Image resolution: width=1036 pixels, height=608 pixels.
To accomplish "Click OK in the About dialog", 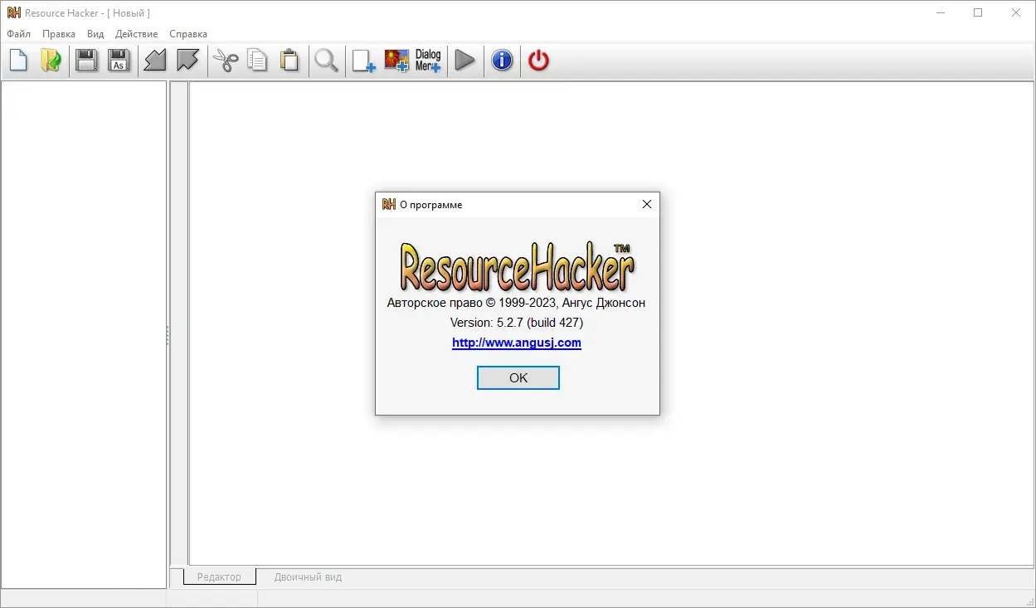I will pyautogui.click(x=518, y=377).
